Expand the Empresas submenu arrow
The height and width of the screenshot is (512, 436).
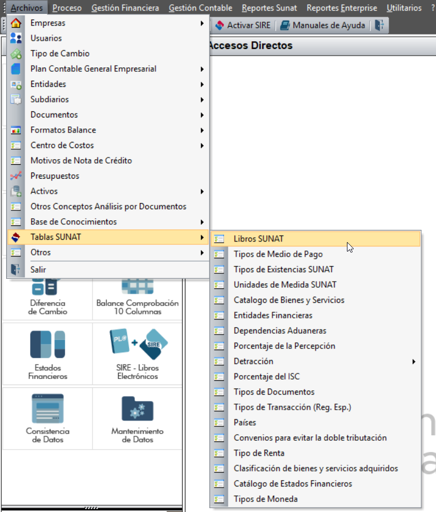pos(202,23)
